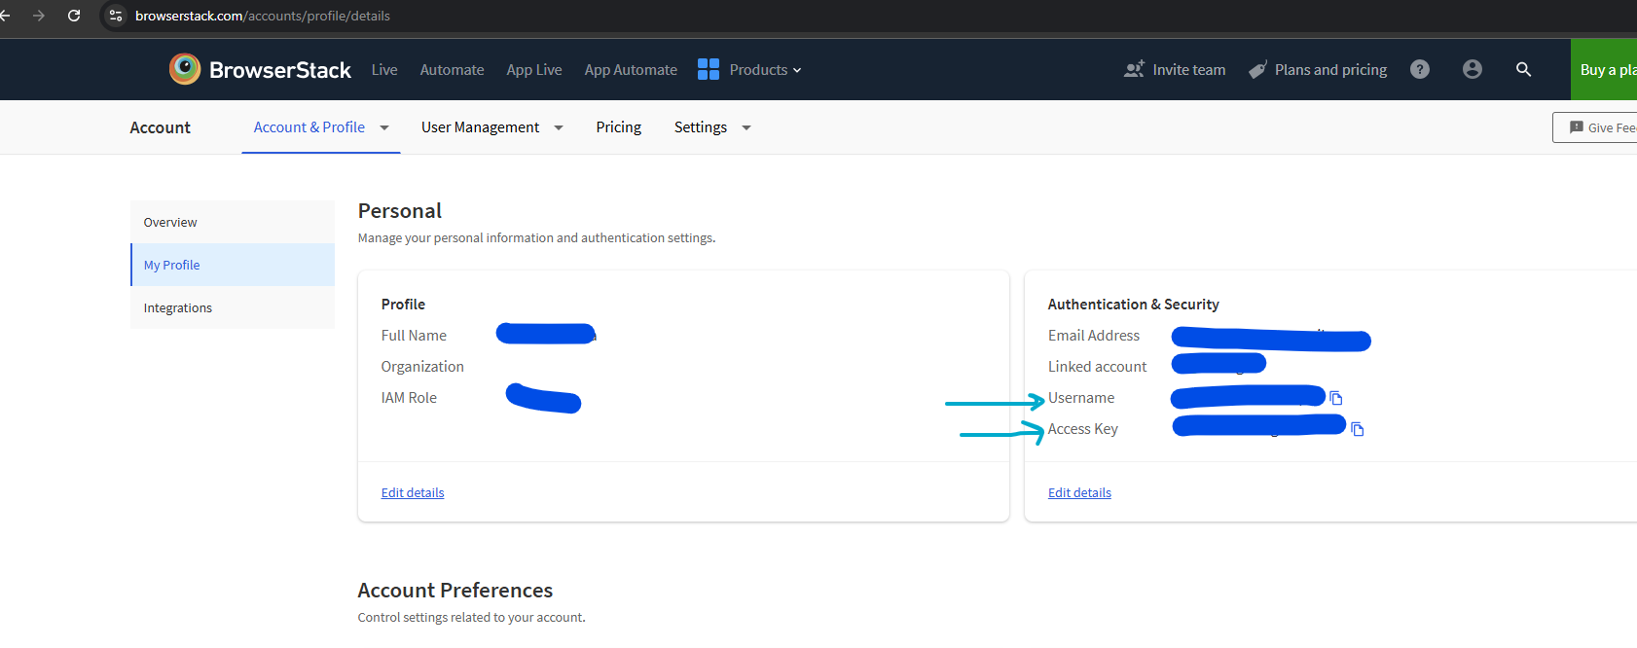The height and width of the screenshot is (648, 1637).
Task: Select the Settings tab label
Action: 701,127
